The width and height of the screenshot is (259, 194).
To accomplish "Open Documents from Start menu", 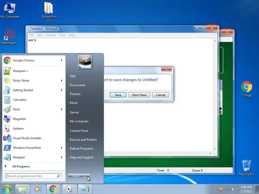I will tap(77, 85).
